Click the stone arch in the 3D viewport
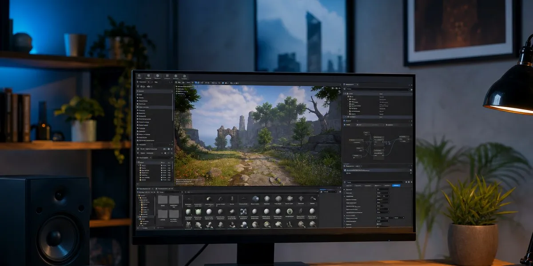Screen dimensions: 533x266 point(227,137)
